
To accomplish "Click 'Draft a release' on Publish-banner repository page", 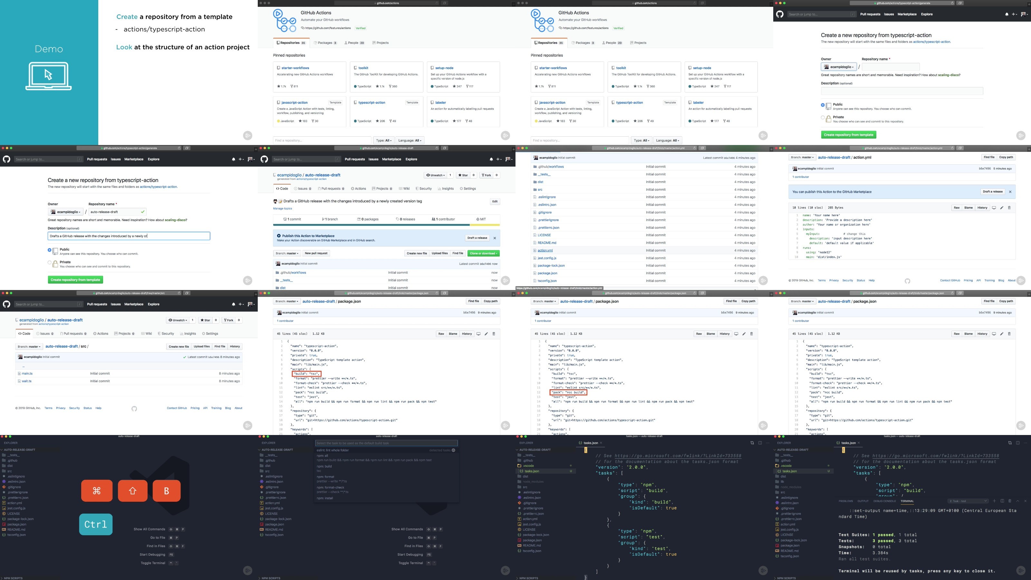I will [477, 238].
